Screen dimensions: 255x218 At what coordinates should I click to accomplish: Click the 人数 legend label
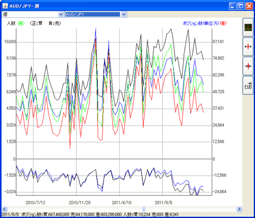11,23
